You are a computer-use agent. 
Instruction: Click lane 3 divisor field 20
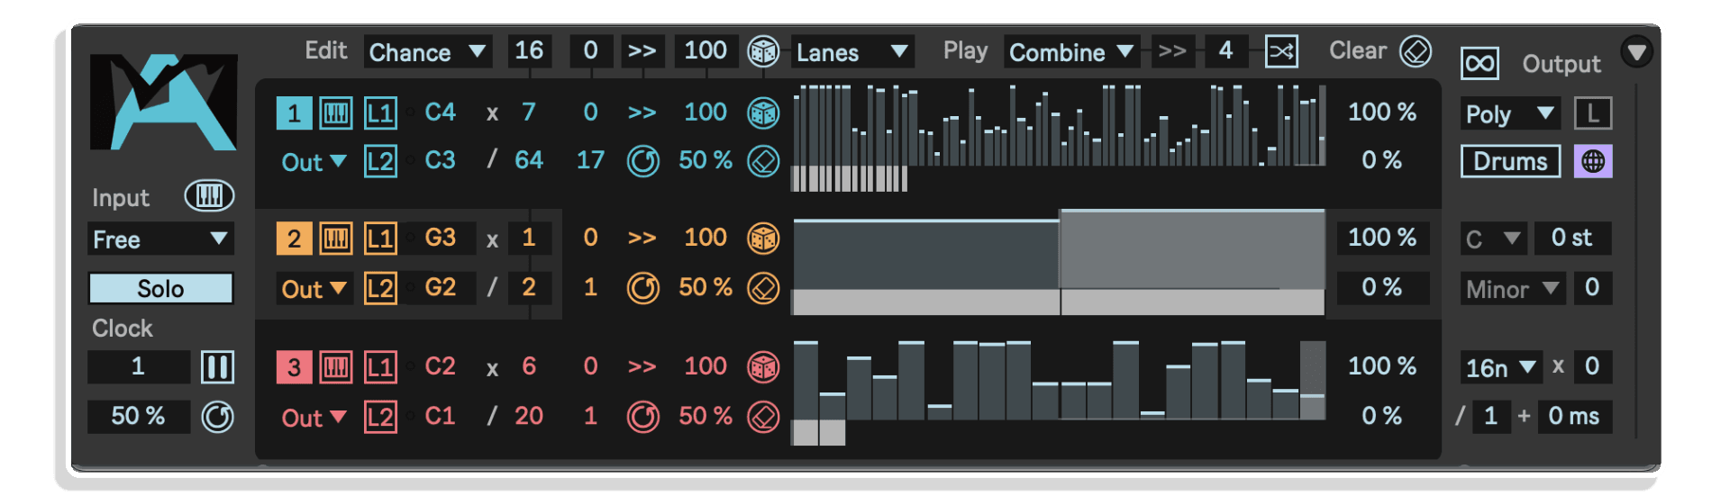click(x=529, y=416)
